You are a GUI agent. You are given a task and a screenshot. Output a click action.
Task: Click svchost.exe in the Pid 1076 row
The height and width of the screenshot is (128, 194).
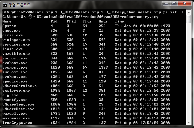pos(15,72)
